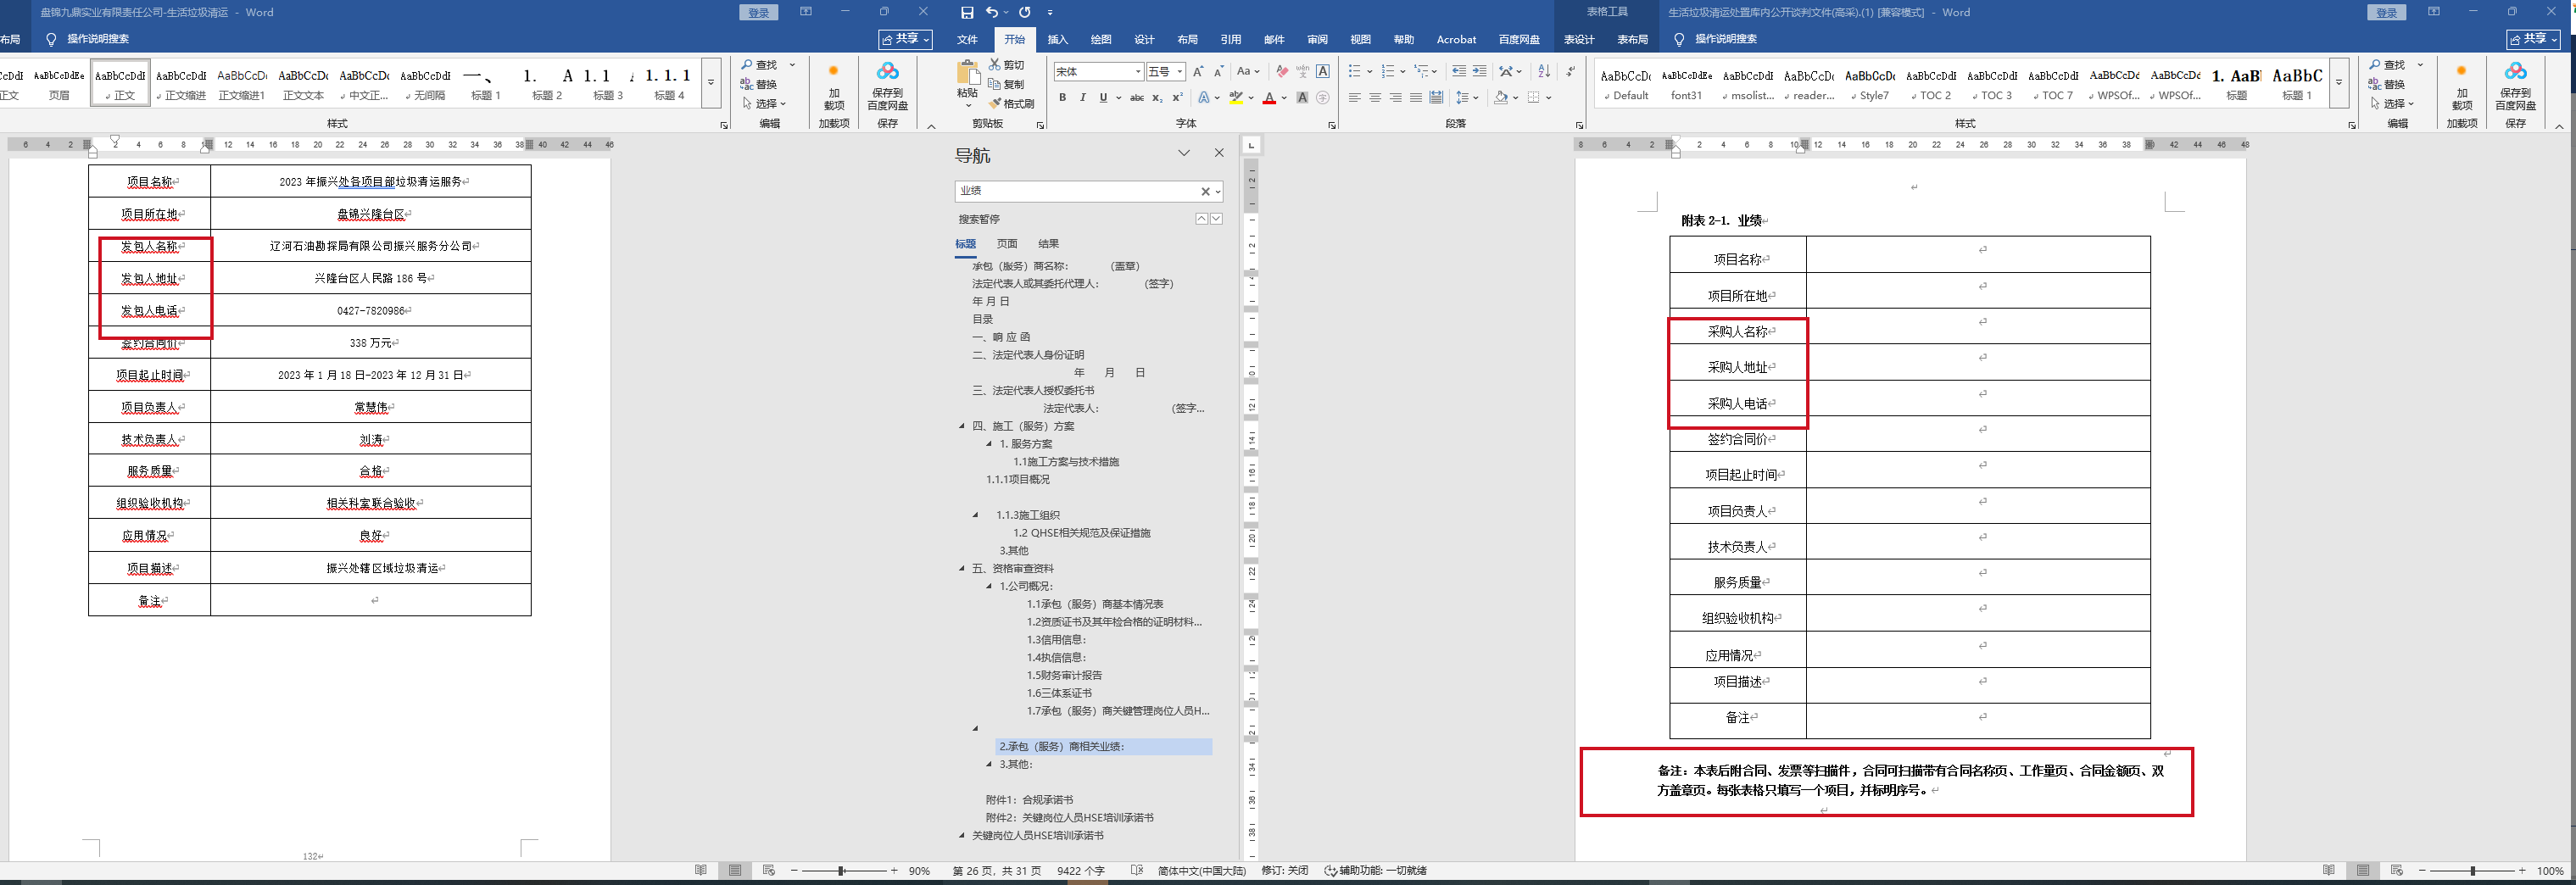Image resolution: width=2576 pixels, height=885 pixels.
Task: Switch to the 页面 (Pages) tab in navigation pane
Action: click(1007, 244)
